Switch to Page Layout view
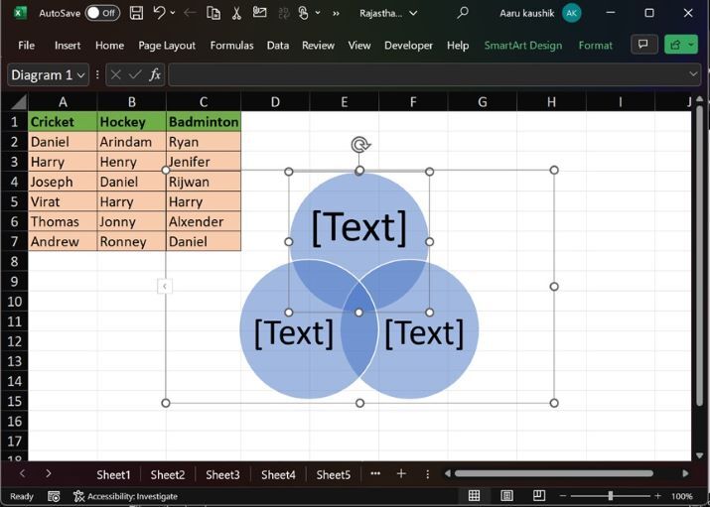 [x=506, y=496]
